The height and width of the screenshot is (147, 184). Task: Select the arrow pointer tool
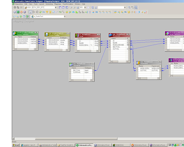pyautogui.click(x=30, y=12)
